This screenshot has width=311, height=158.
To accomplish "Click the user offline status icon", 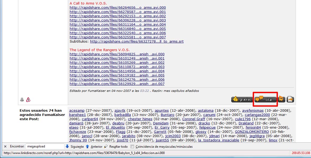I will pos(22,100).
